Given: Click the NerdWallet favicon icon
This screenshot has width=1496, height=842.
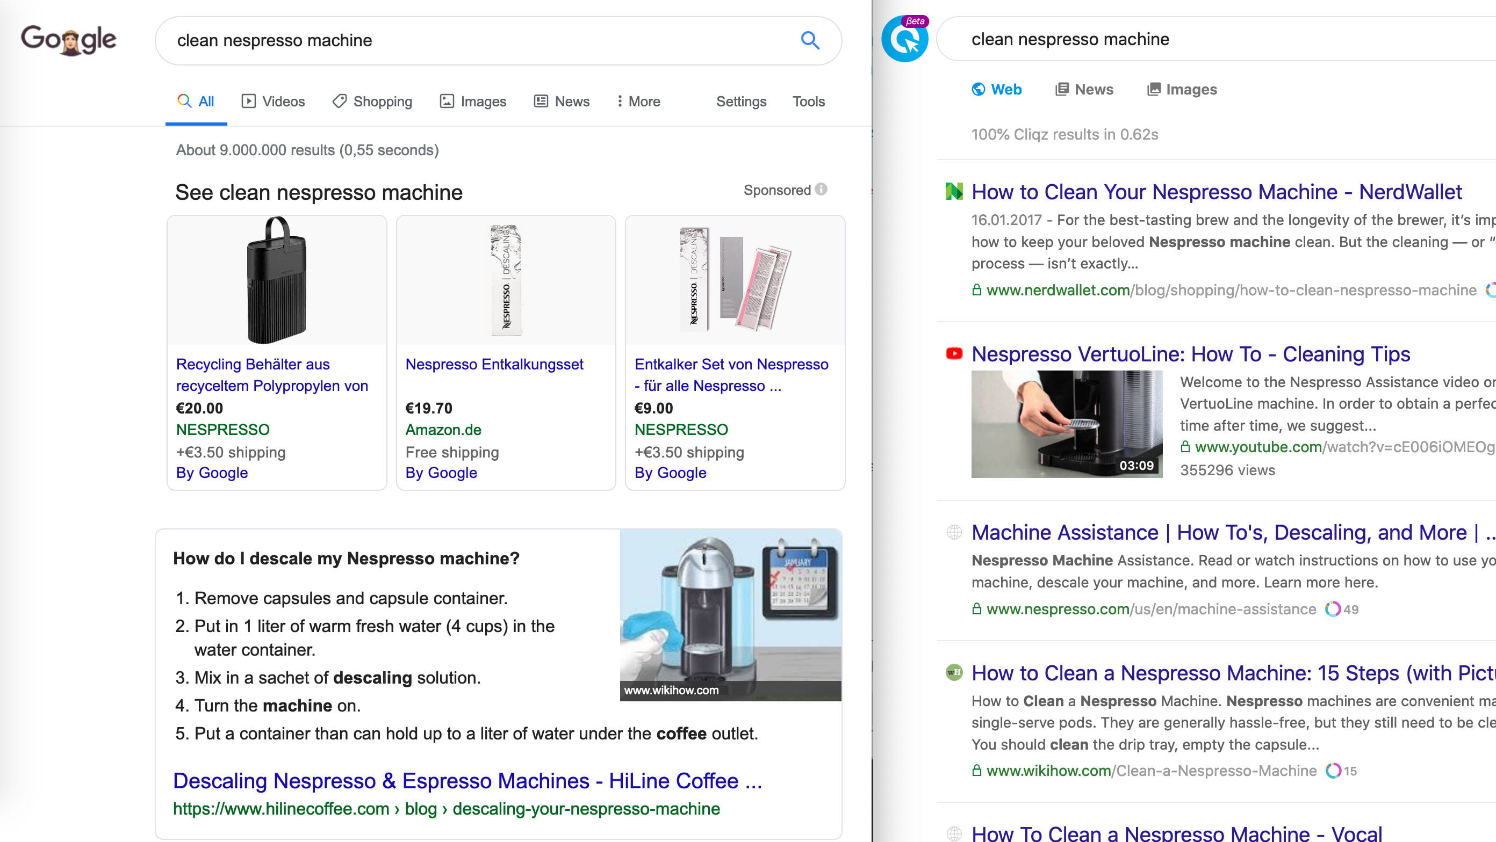Looking at the screenshot, I should point(954,191).
